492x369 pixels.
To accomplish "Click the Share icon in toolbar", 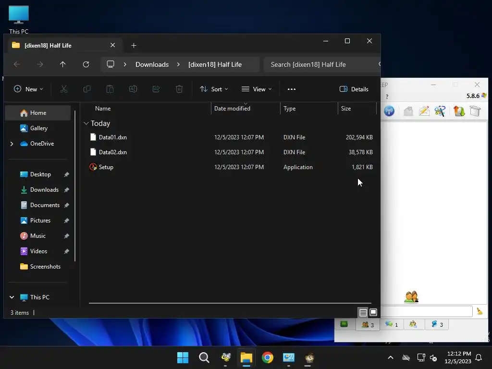I will point(156,89).
